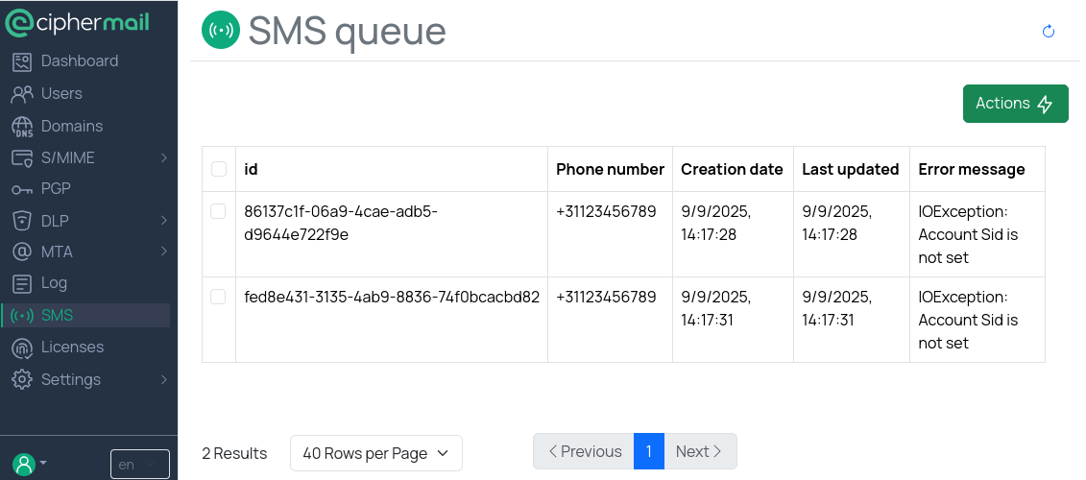Check the row for id 86137c1f
Screen dimensions: 1086x480
219,211
